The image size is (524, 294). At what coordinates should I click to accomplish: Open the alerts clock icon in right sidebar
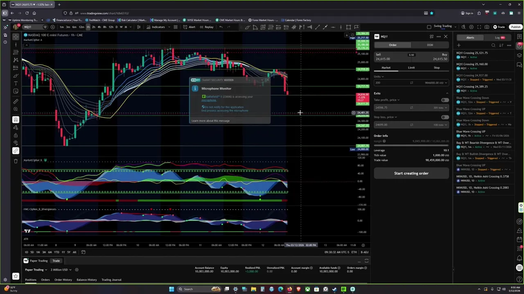519,46
